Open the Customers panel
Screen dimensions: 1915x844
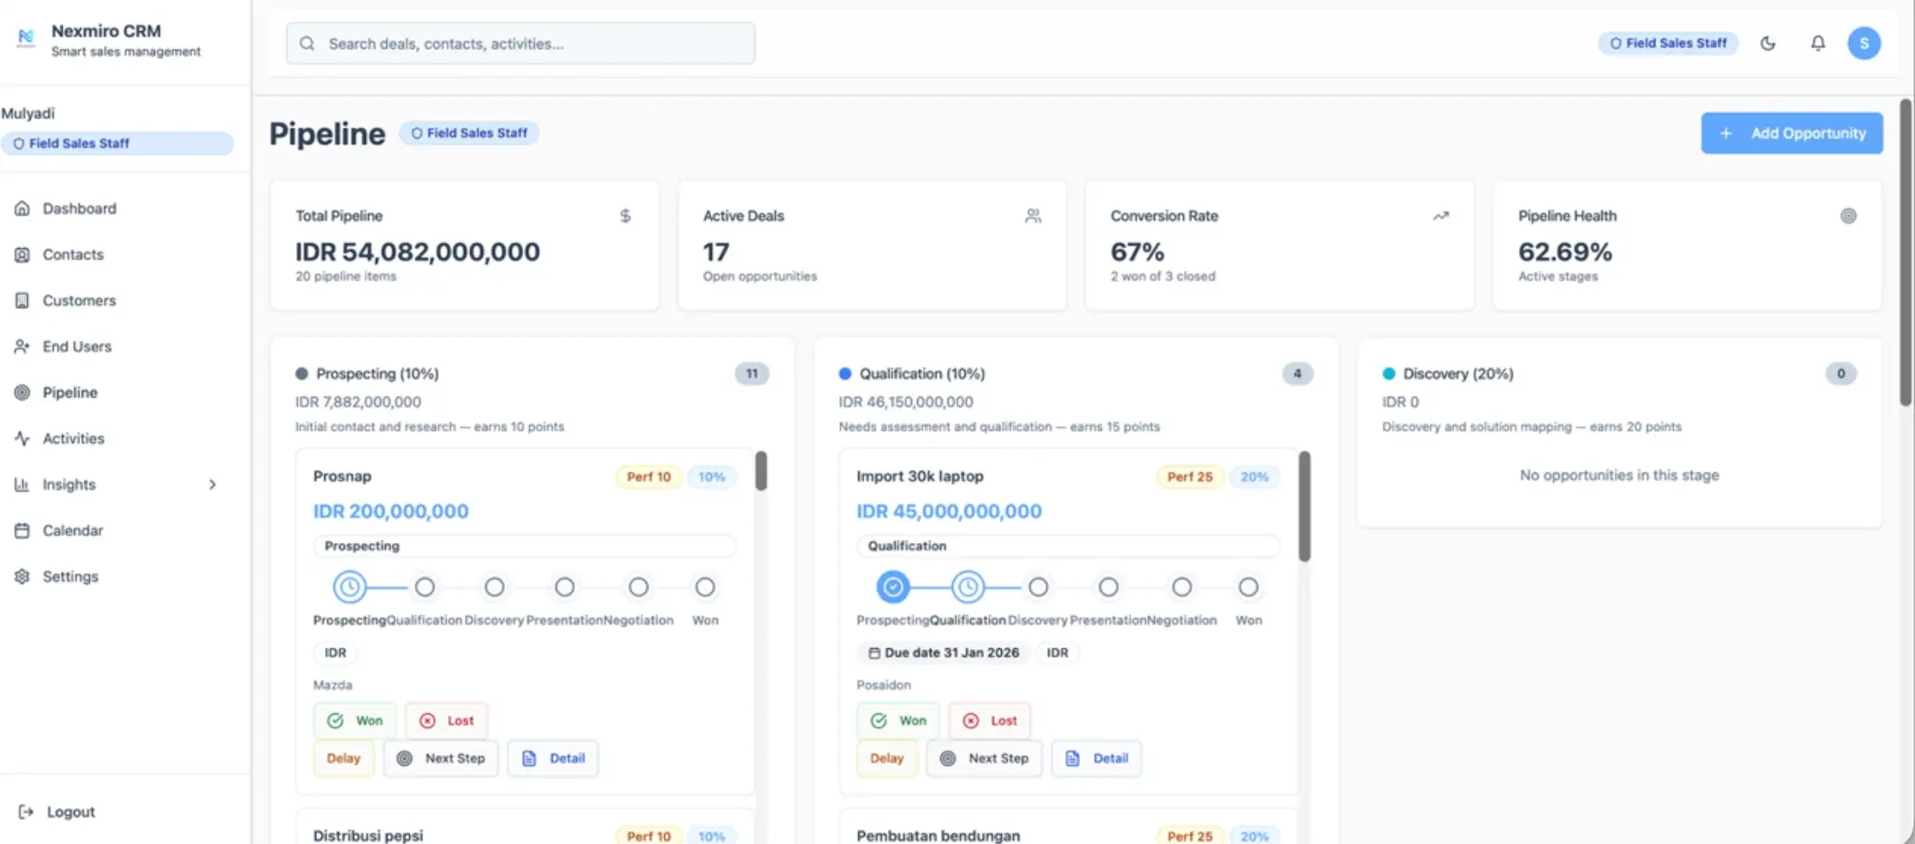(78, 300)
